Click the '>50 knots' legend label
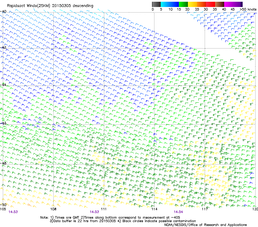 point(248,9)
